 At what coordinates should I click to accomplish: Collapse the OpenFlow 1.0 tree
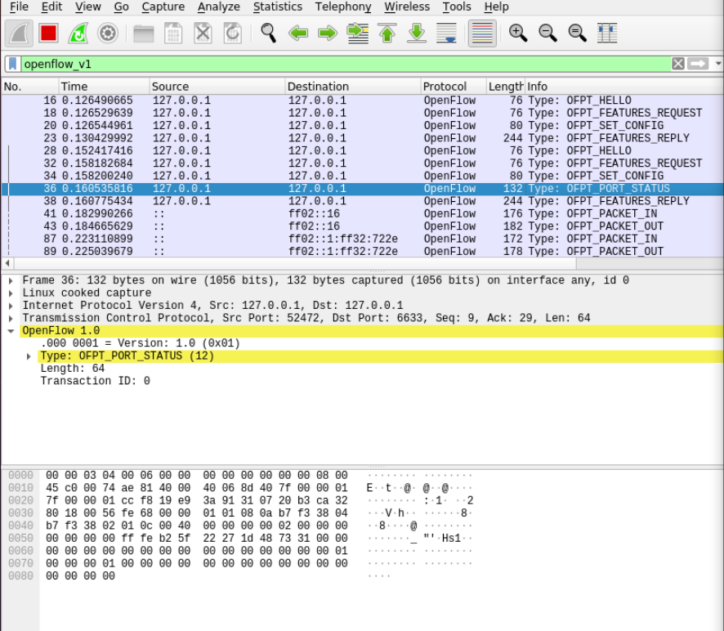coord(11,331)
